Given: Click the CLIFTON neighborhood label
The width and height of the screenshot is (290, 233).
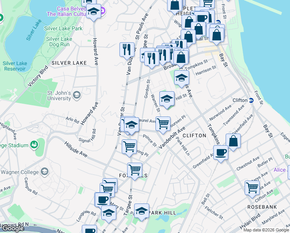Looking at the screenshot, I should pyautogui.click(x=195, y=136).
